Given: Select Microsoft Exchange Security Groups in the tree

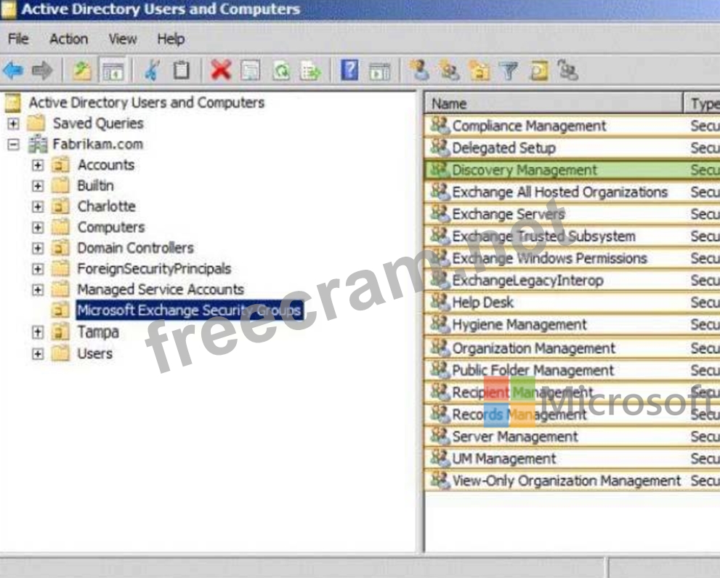Looking at the screenshot, I should point(189,310).
